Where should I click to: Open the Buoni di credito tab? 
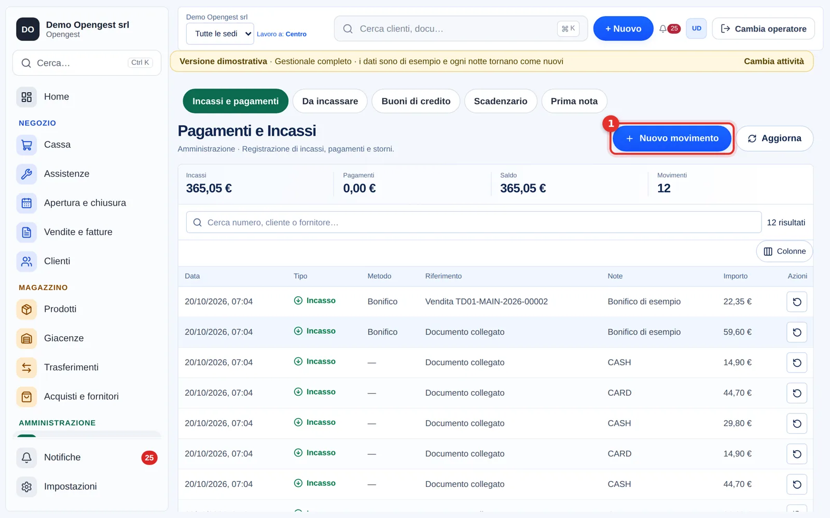(416, 101)
